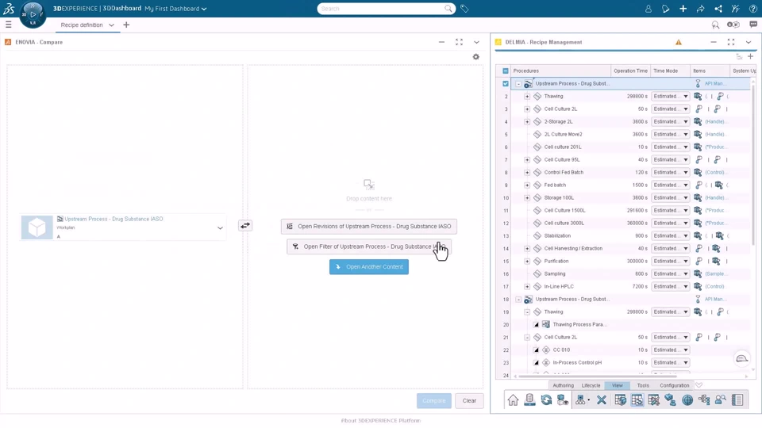Click Open Filter of Upstream Process button
Image resolution: width=762 pixels, height=428 pixels.
pos(369,246)
